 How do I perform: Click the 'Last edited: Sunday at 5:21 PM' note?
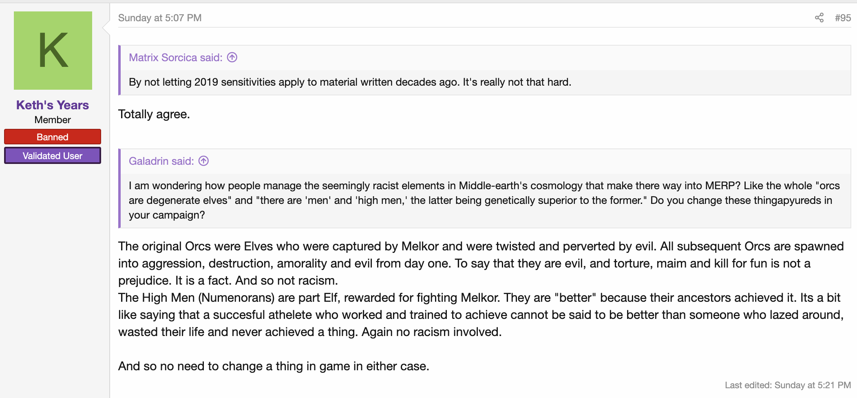[788, 385]
